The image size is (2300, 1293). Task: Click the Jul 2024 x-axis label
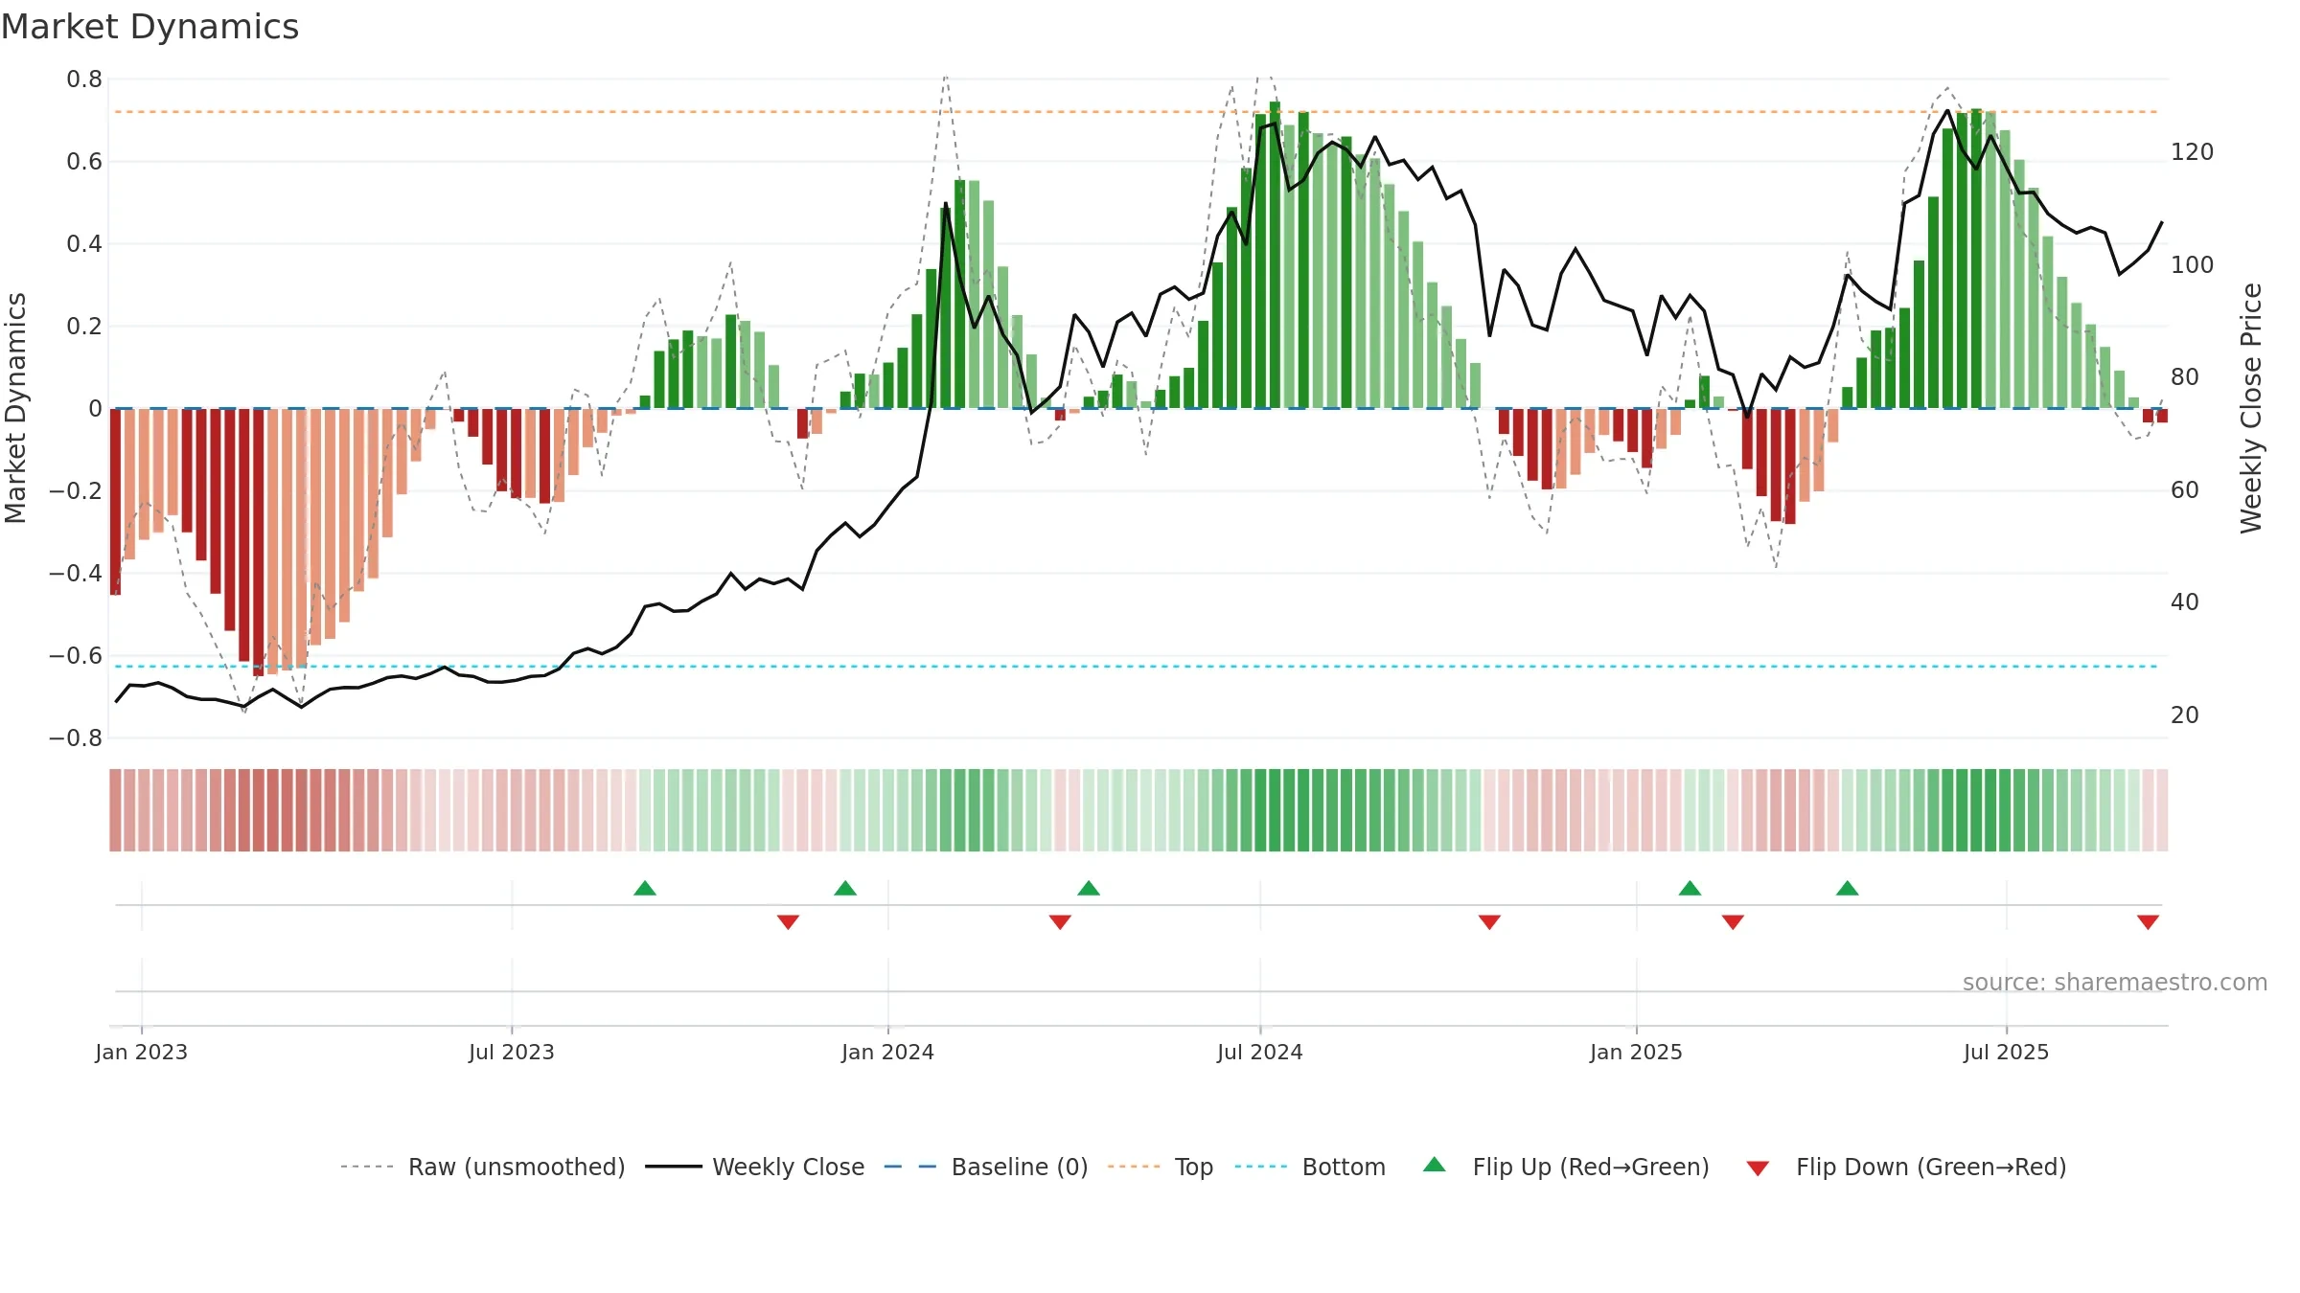click(1260, 1053)
